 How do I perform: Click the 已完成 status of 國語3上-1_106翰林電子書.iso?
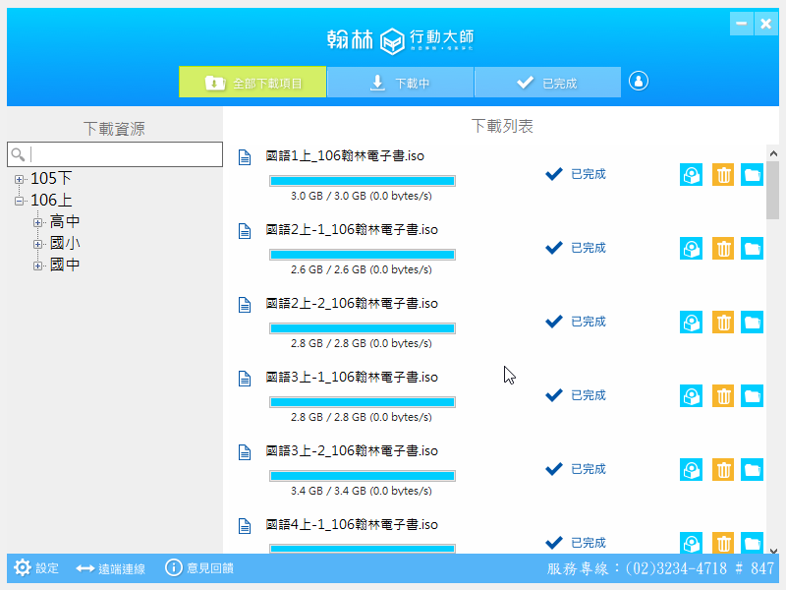click(576, 395)
